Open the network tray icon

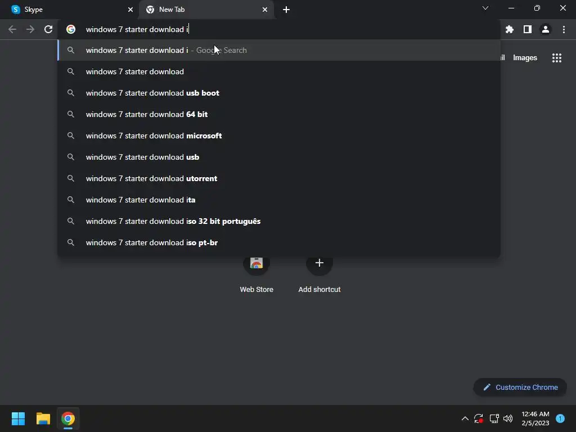coord(494,418)
